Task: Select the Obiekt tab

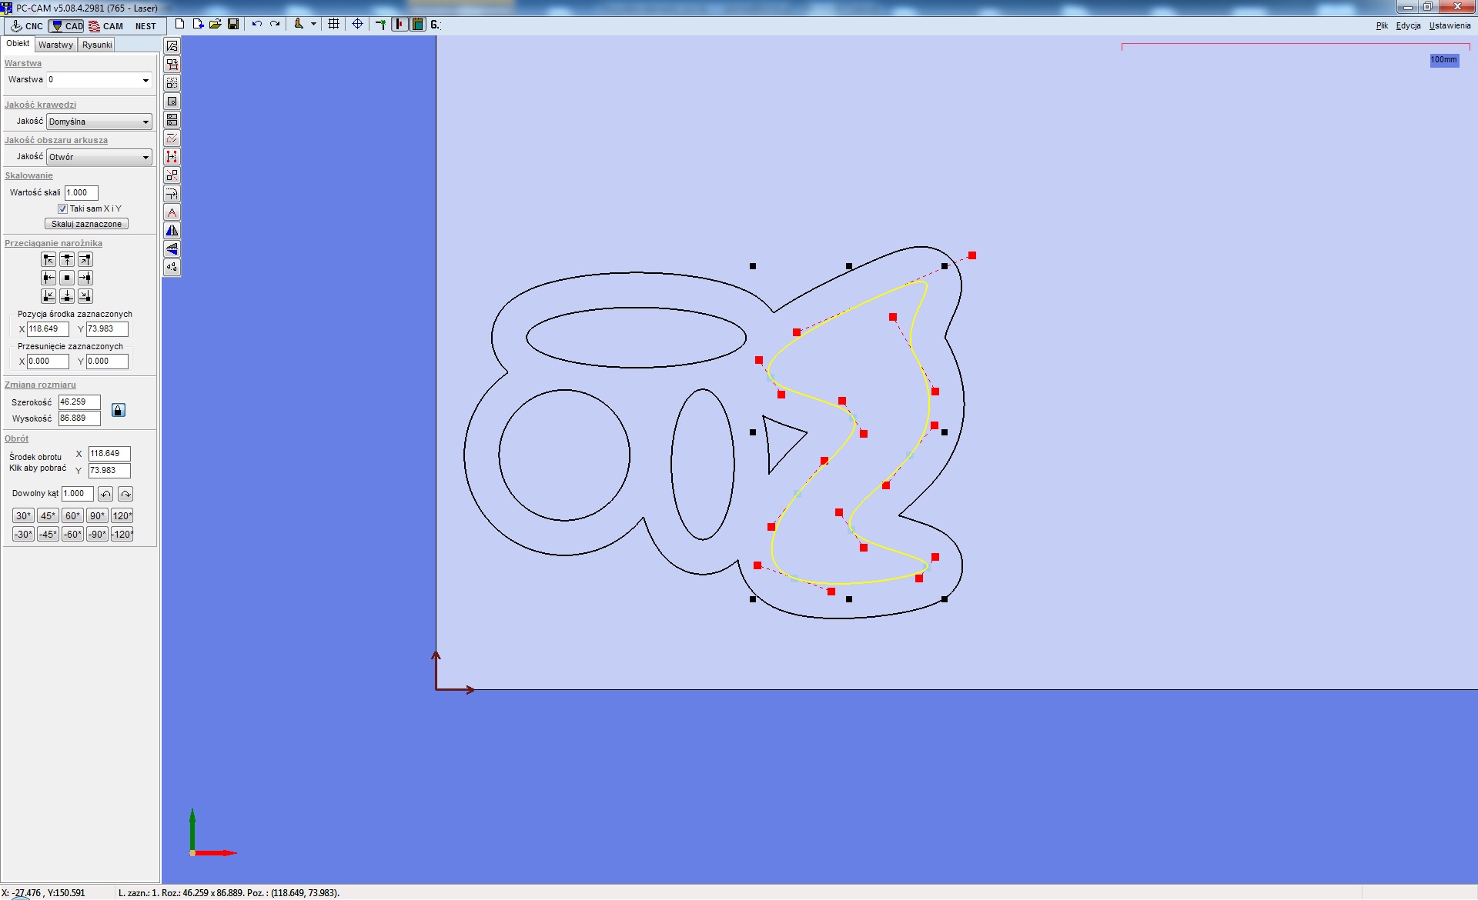Action: [18, 44]
